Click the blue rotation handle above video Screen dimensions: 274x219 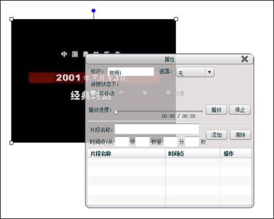tap(94, 10)
